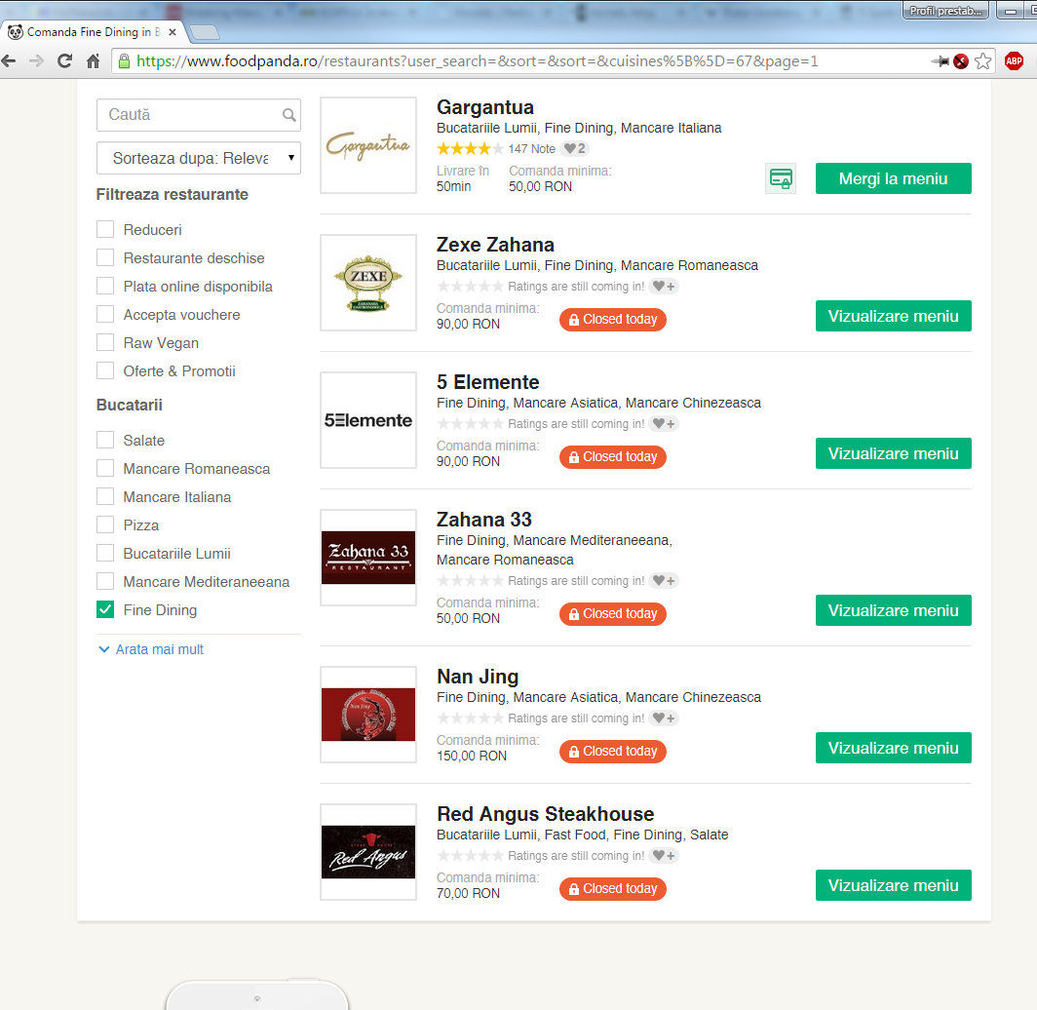Image resolution: width=1037 pixels, height=1010 pixels.
Task: Favorite Zahana 33 with the heart icon
Action: point(664,581)
